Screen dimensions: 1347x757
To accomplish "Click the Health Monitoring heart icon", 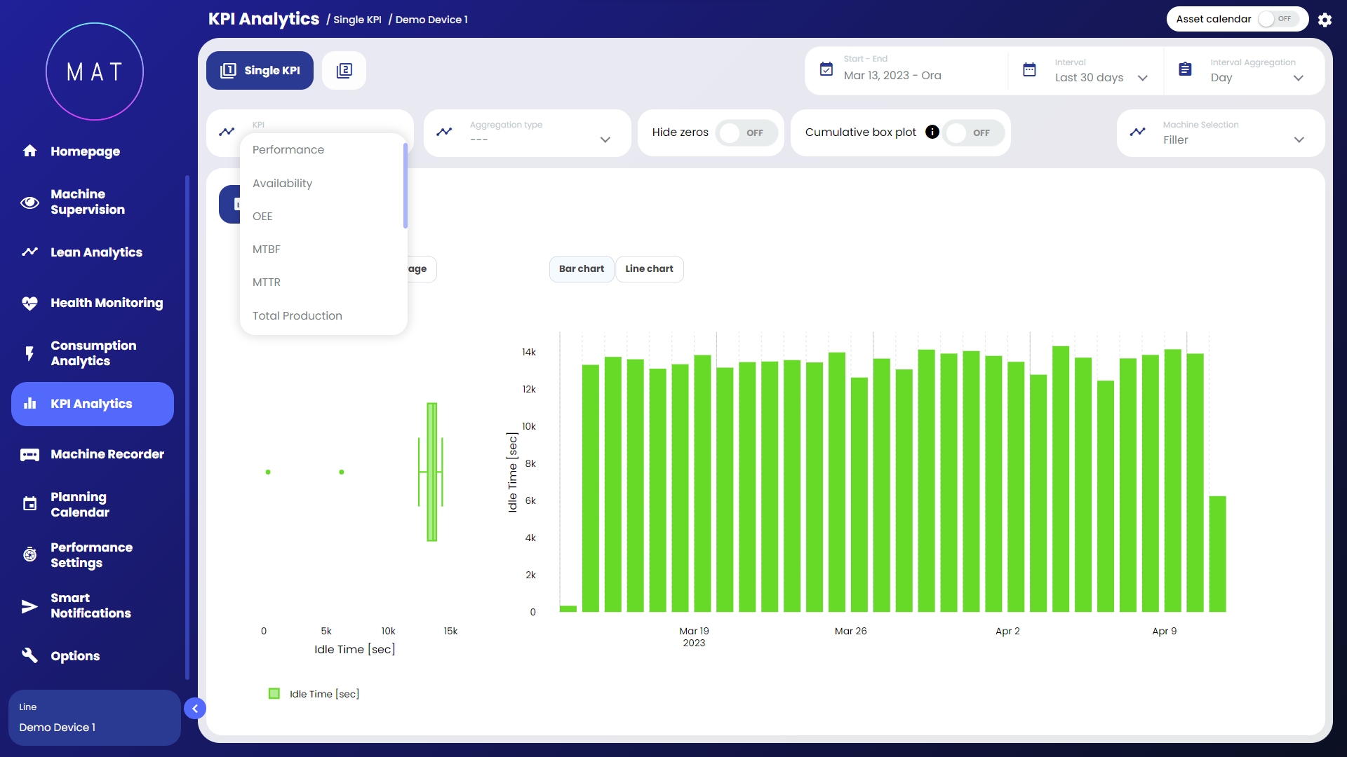I will (29, 303).
